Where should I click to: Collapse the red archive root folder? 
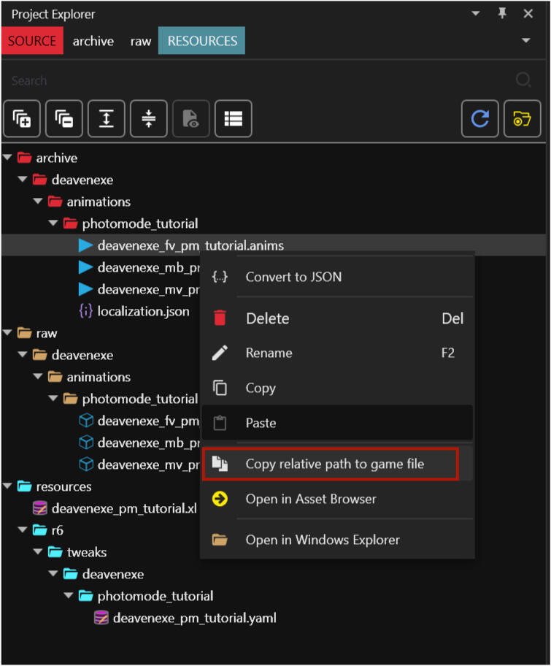[7, 158]
